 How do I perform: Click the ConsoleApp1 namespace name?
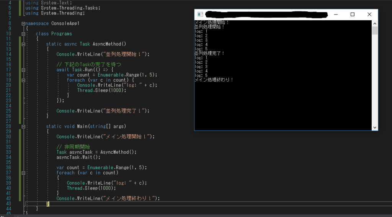[65, 23]
